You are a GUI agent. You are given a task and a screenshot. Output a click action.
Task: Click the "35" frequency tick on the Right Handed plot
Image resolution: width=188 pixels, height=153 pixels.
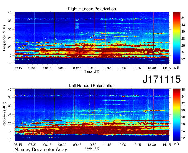[10, 21]
